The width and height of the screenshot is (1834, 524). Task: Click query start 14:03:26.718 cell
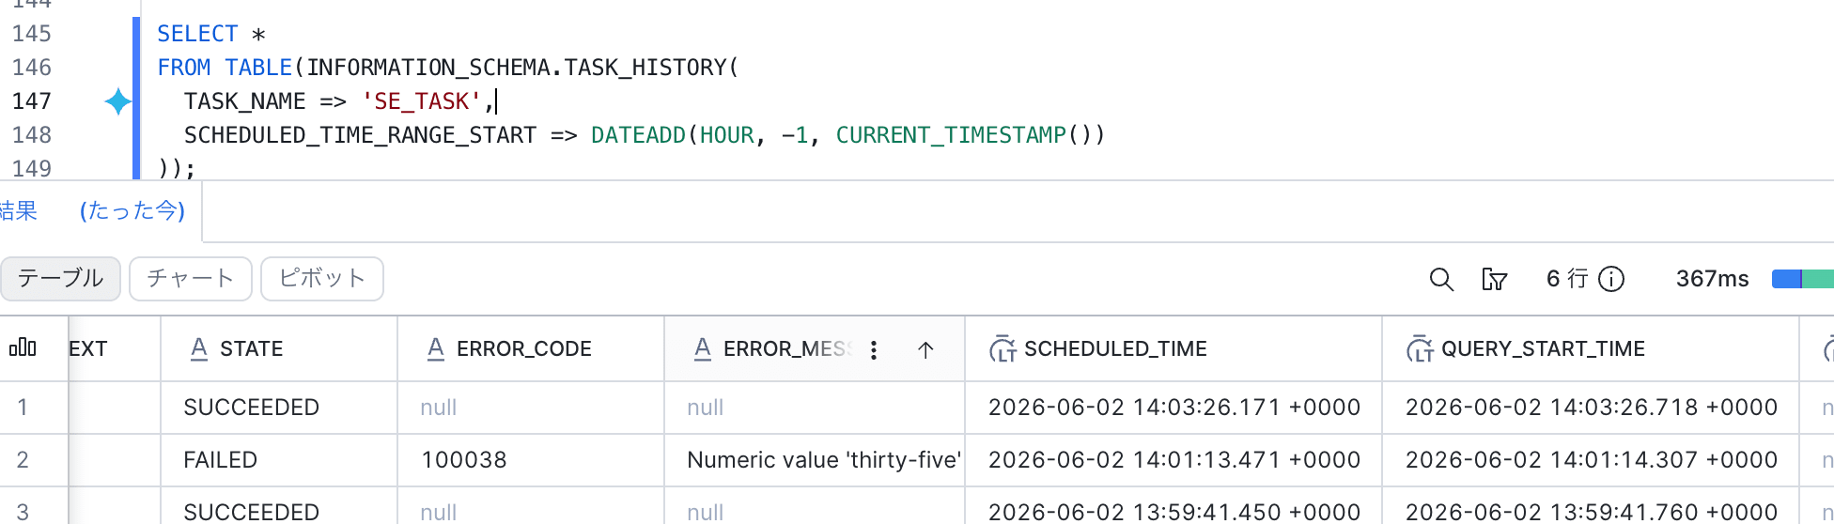tap(1591, 408)
